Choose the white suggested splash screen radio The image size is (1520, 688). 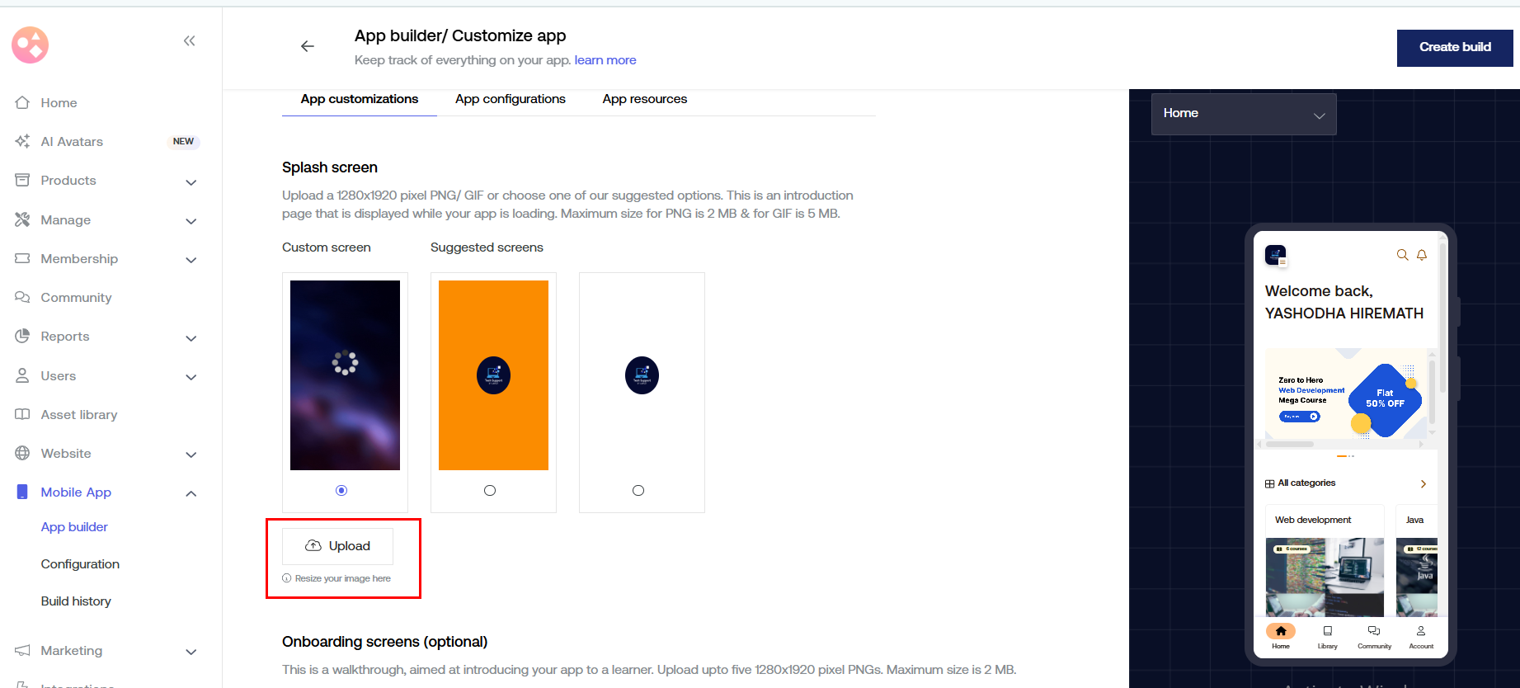[x=638, y=491]
